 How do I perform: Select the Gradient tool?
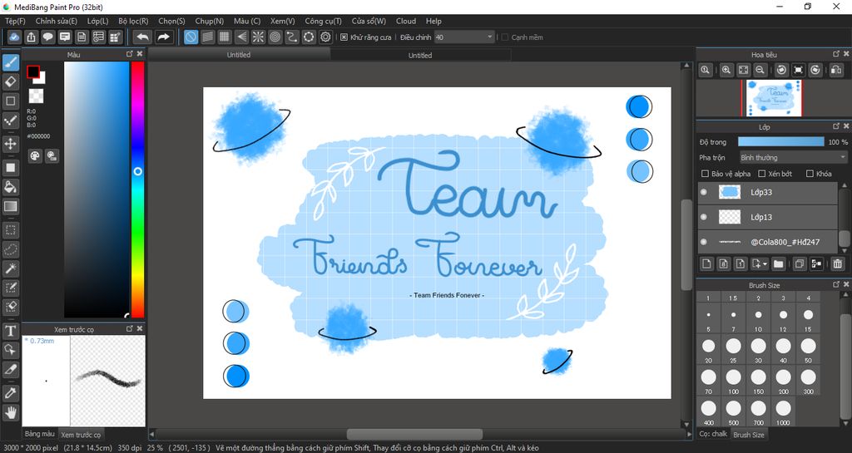pos(10,206)
